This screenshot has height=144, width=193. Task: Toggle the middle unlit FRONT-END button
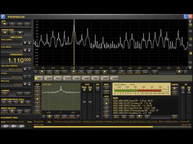pyautogui.click(x=12, y=33)
